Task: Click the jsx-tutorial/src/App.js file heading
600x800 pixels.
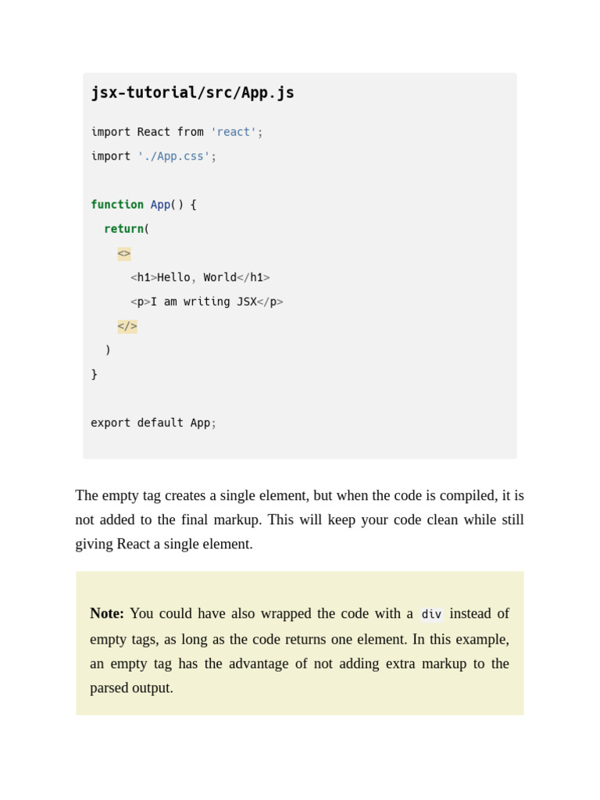Action: [x=192, y=93]
